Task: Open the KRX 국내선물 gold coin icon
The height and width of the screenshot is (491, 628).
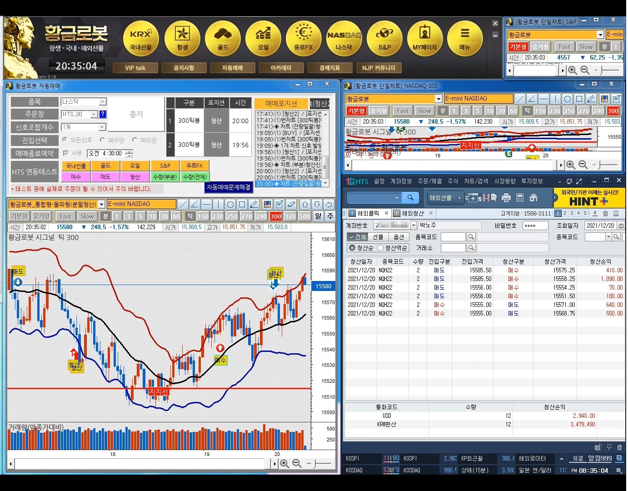Action: 141,38
